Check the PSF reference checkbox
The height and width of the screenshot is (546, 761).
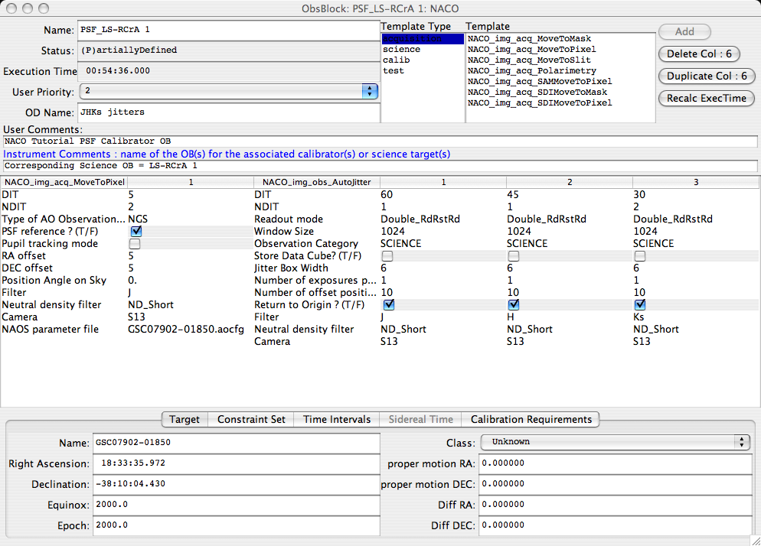click(136, 231)
